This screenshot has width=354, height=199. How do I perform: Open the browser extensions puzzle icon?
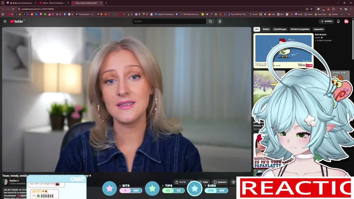click(333, 9)
